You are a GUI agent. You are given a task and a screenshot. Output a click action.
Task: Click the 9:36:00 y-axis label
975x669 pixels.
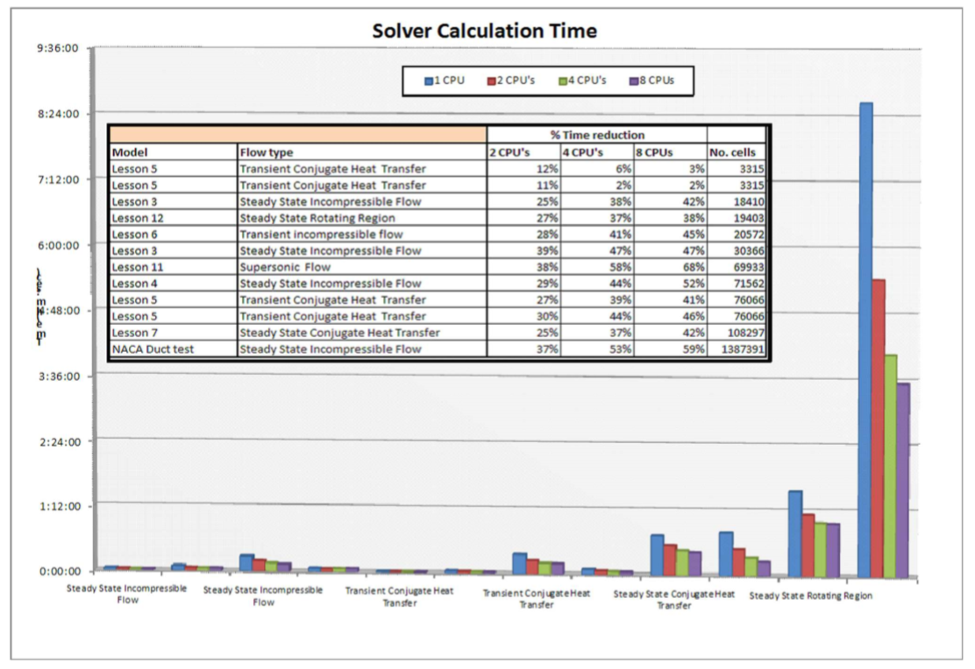click(58, 49)
